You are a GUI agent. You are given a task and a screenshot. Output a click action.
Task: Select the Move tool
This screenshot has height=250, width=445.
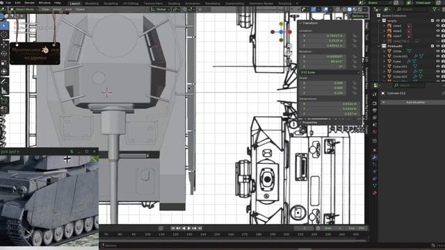(4, 44)
